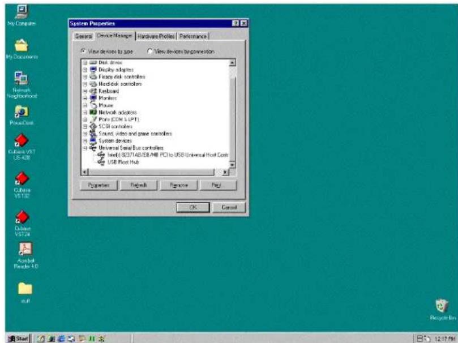The width and height of the screenshot is (458, 343).
Task: Select the "Mouse" label in device list
Action: pos(106,105)
